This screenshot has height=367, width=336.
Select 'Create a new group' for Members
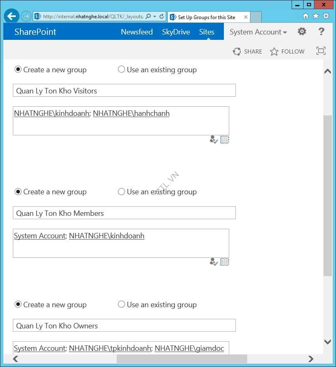click(x=18, y=191)
